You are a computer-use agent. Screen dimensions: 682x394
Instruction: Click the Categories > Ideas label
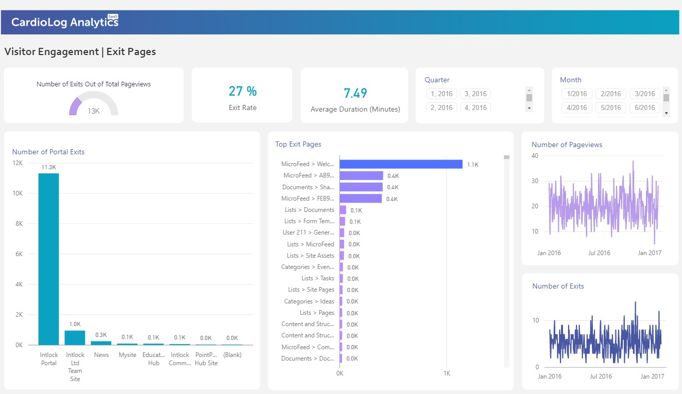309,301
